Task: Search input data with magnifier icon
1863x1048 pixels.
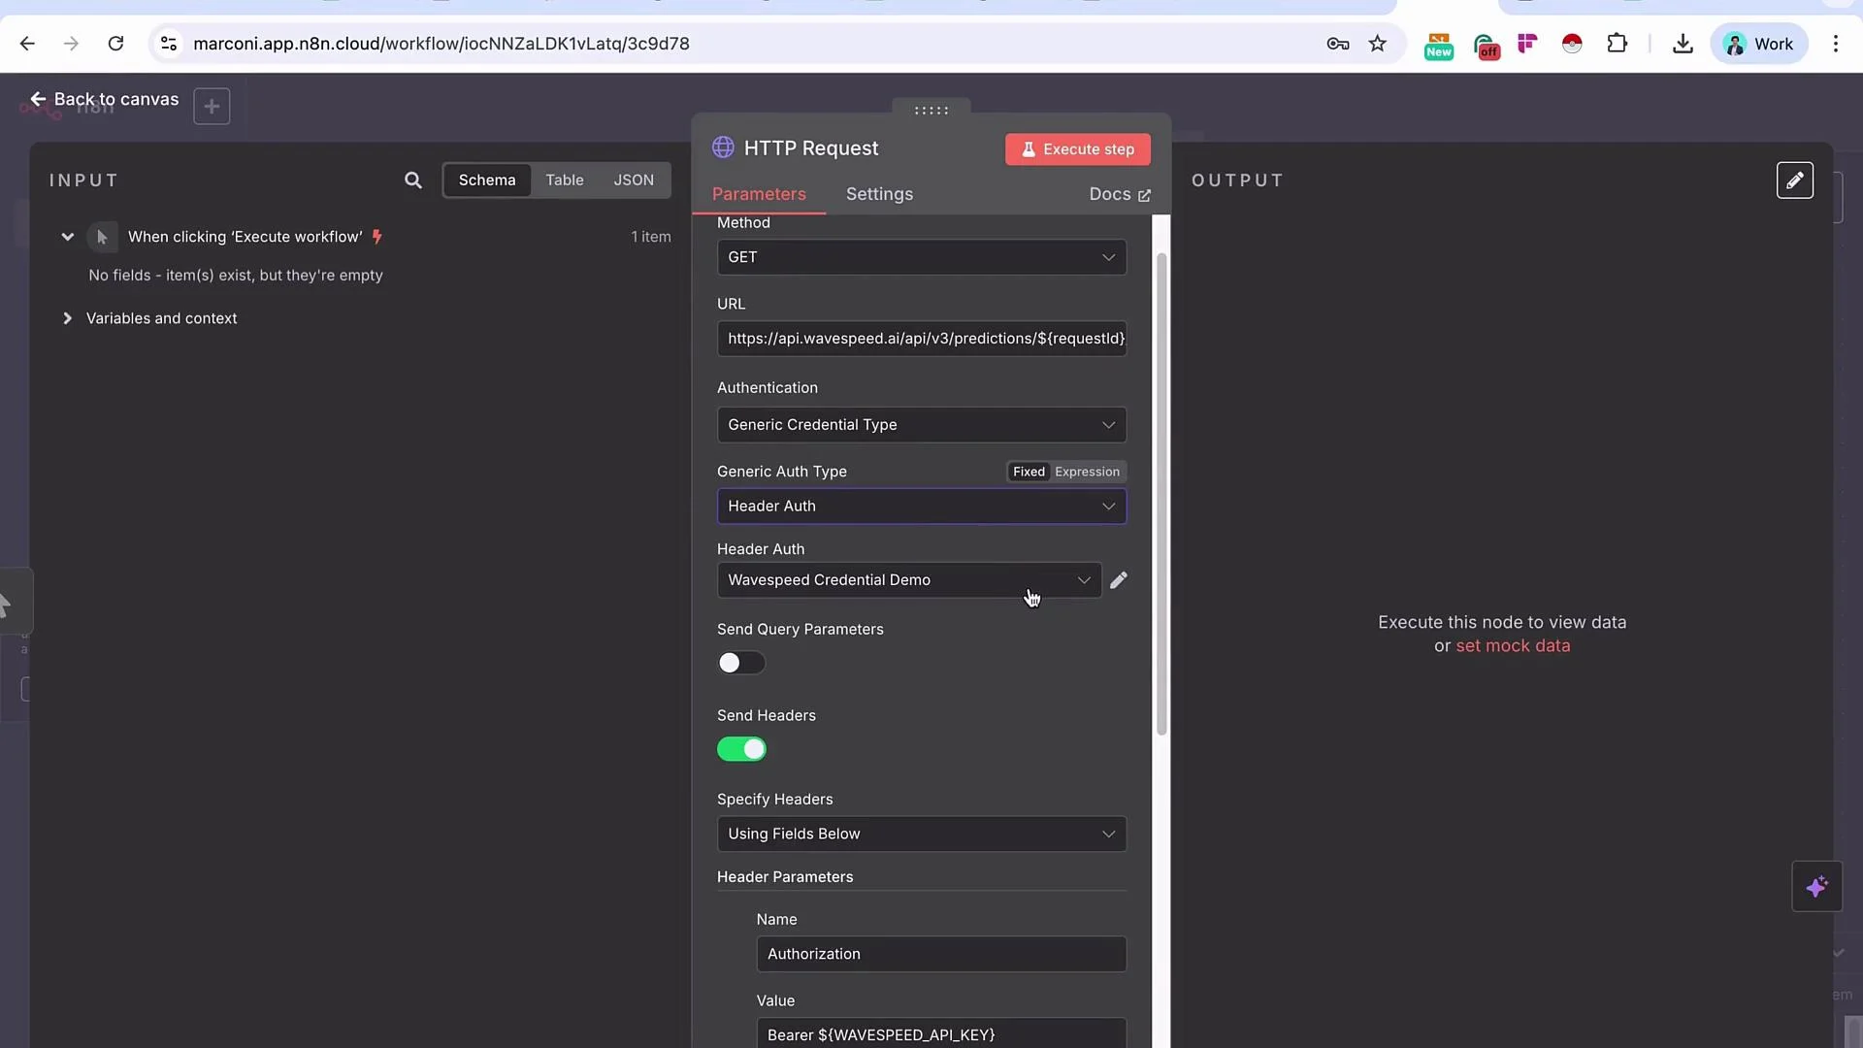Action: point(413,180)
